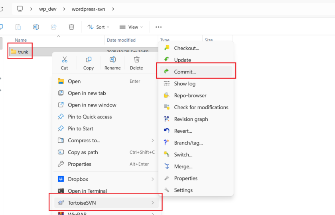This screenshot has height=215, width=335.
Task: Select the Commit... menu entry
Action: (196, 72)
